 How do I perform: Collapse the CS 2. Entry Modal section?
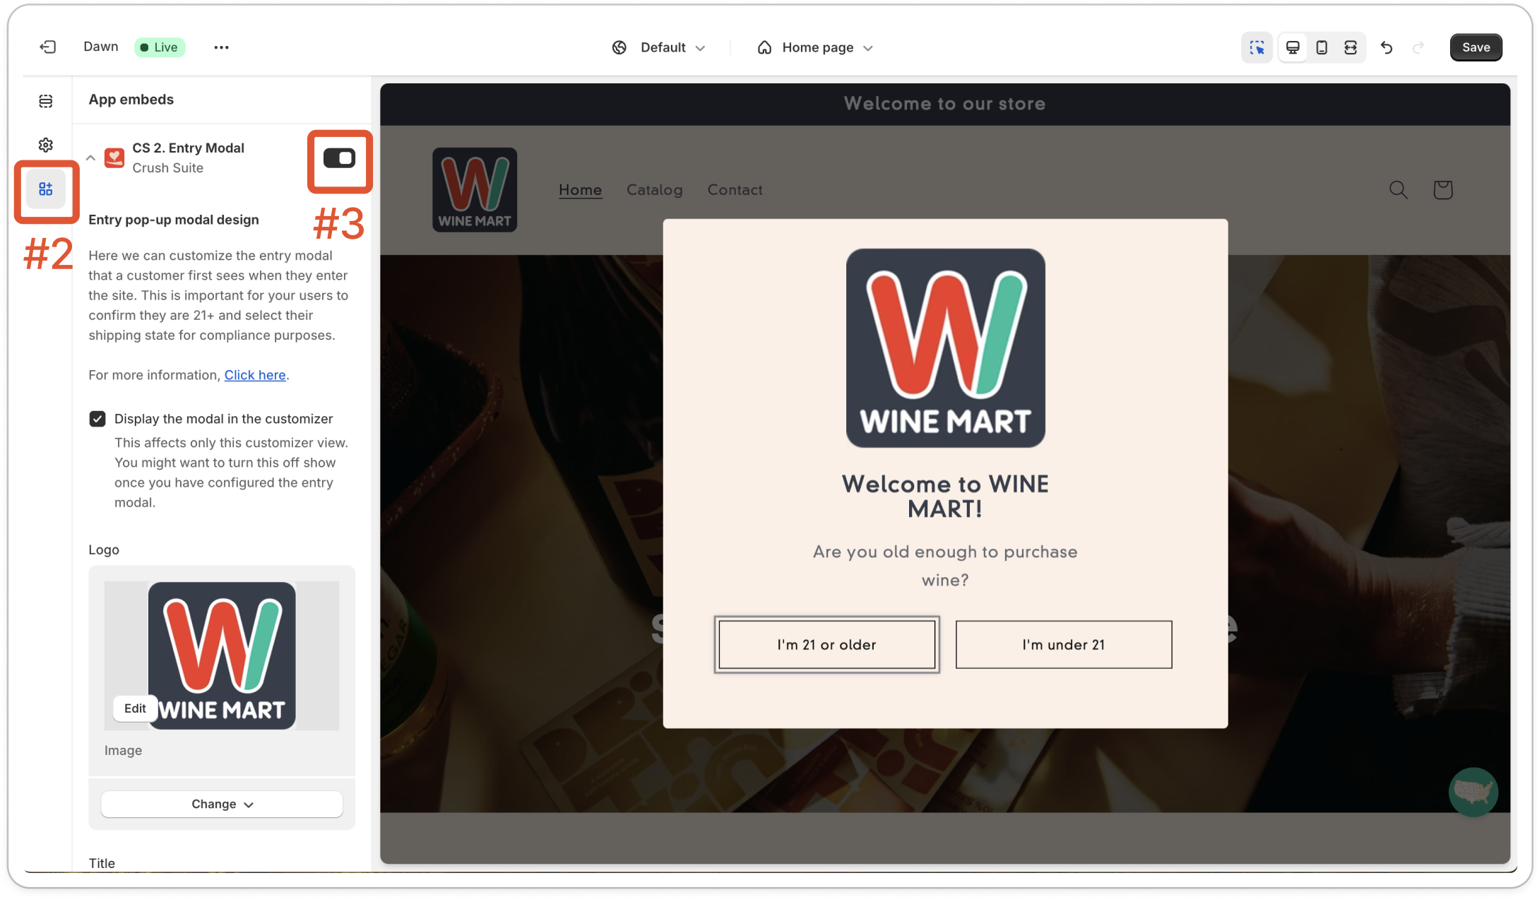tap(90, 158)
